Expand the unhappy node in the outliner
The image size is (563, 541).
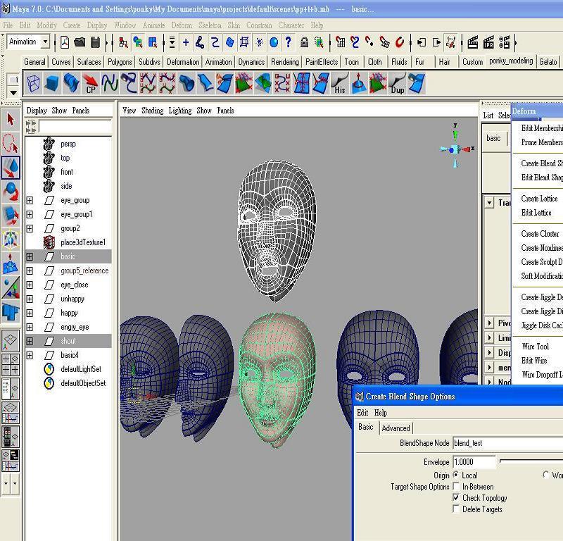[30, 299]
